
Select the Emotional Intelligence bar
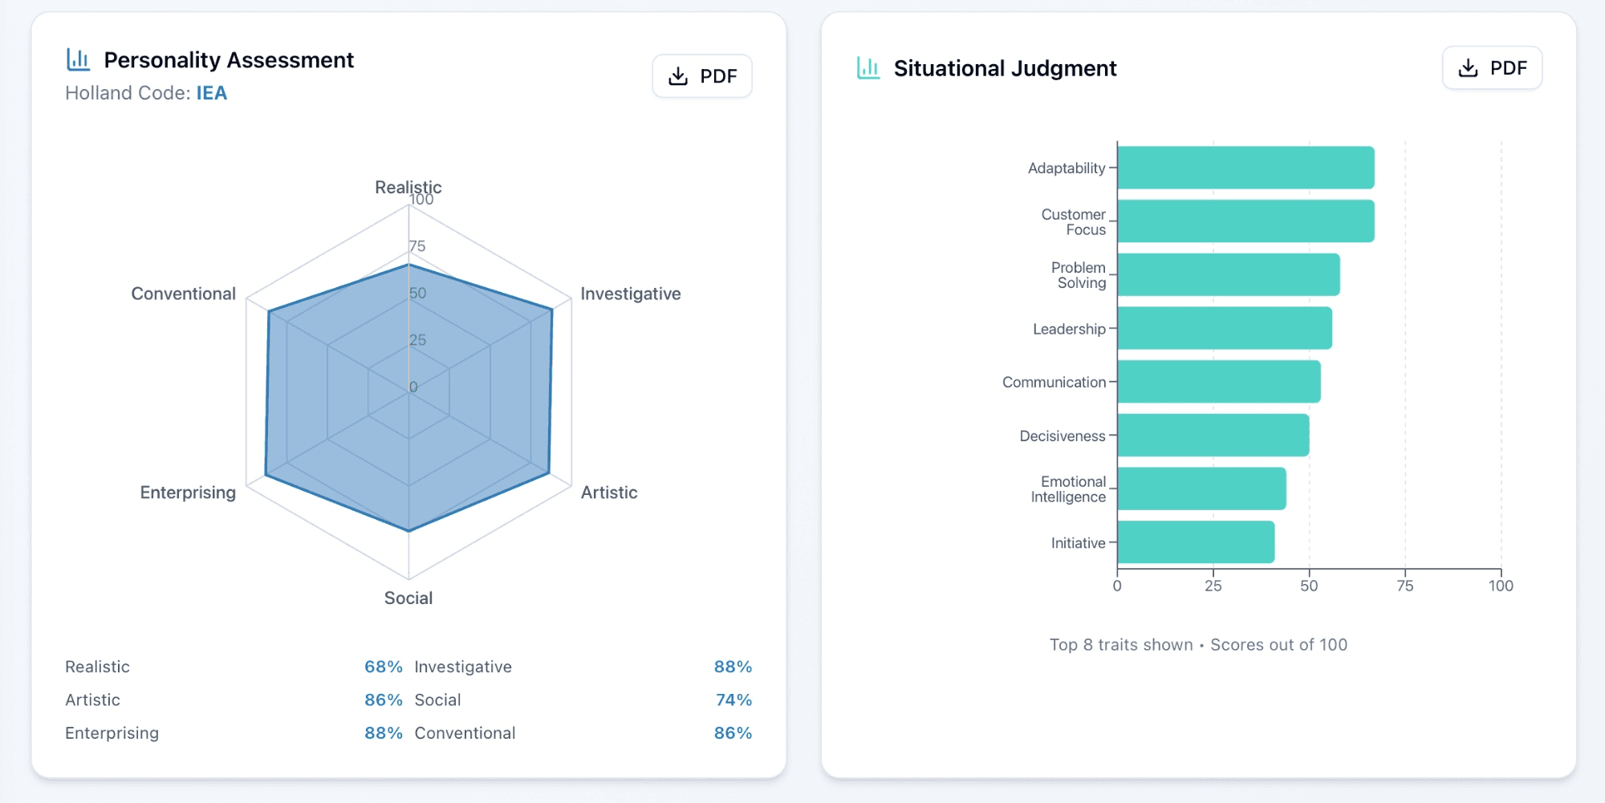click(x=1201, y=489)
